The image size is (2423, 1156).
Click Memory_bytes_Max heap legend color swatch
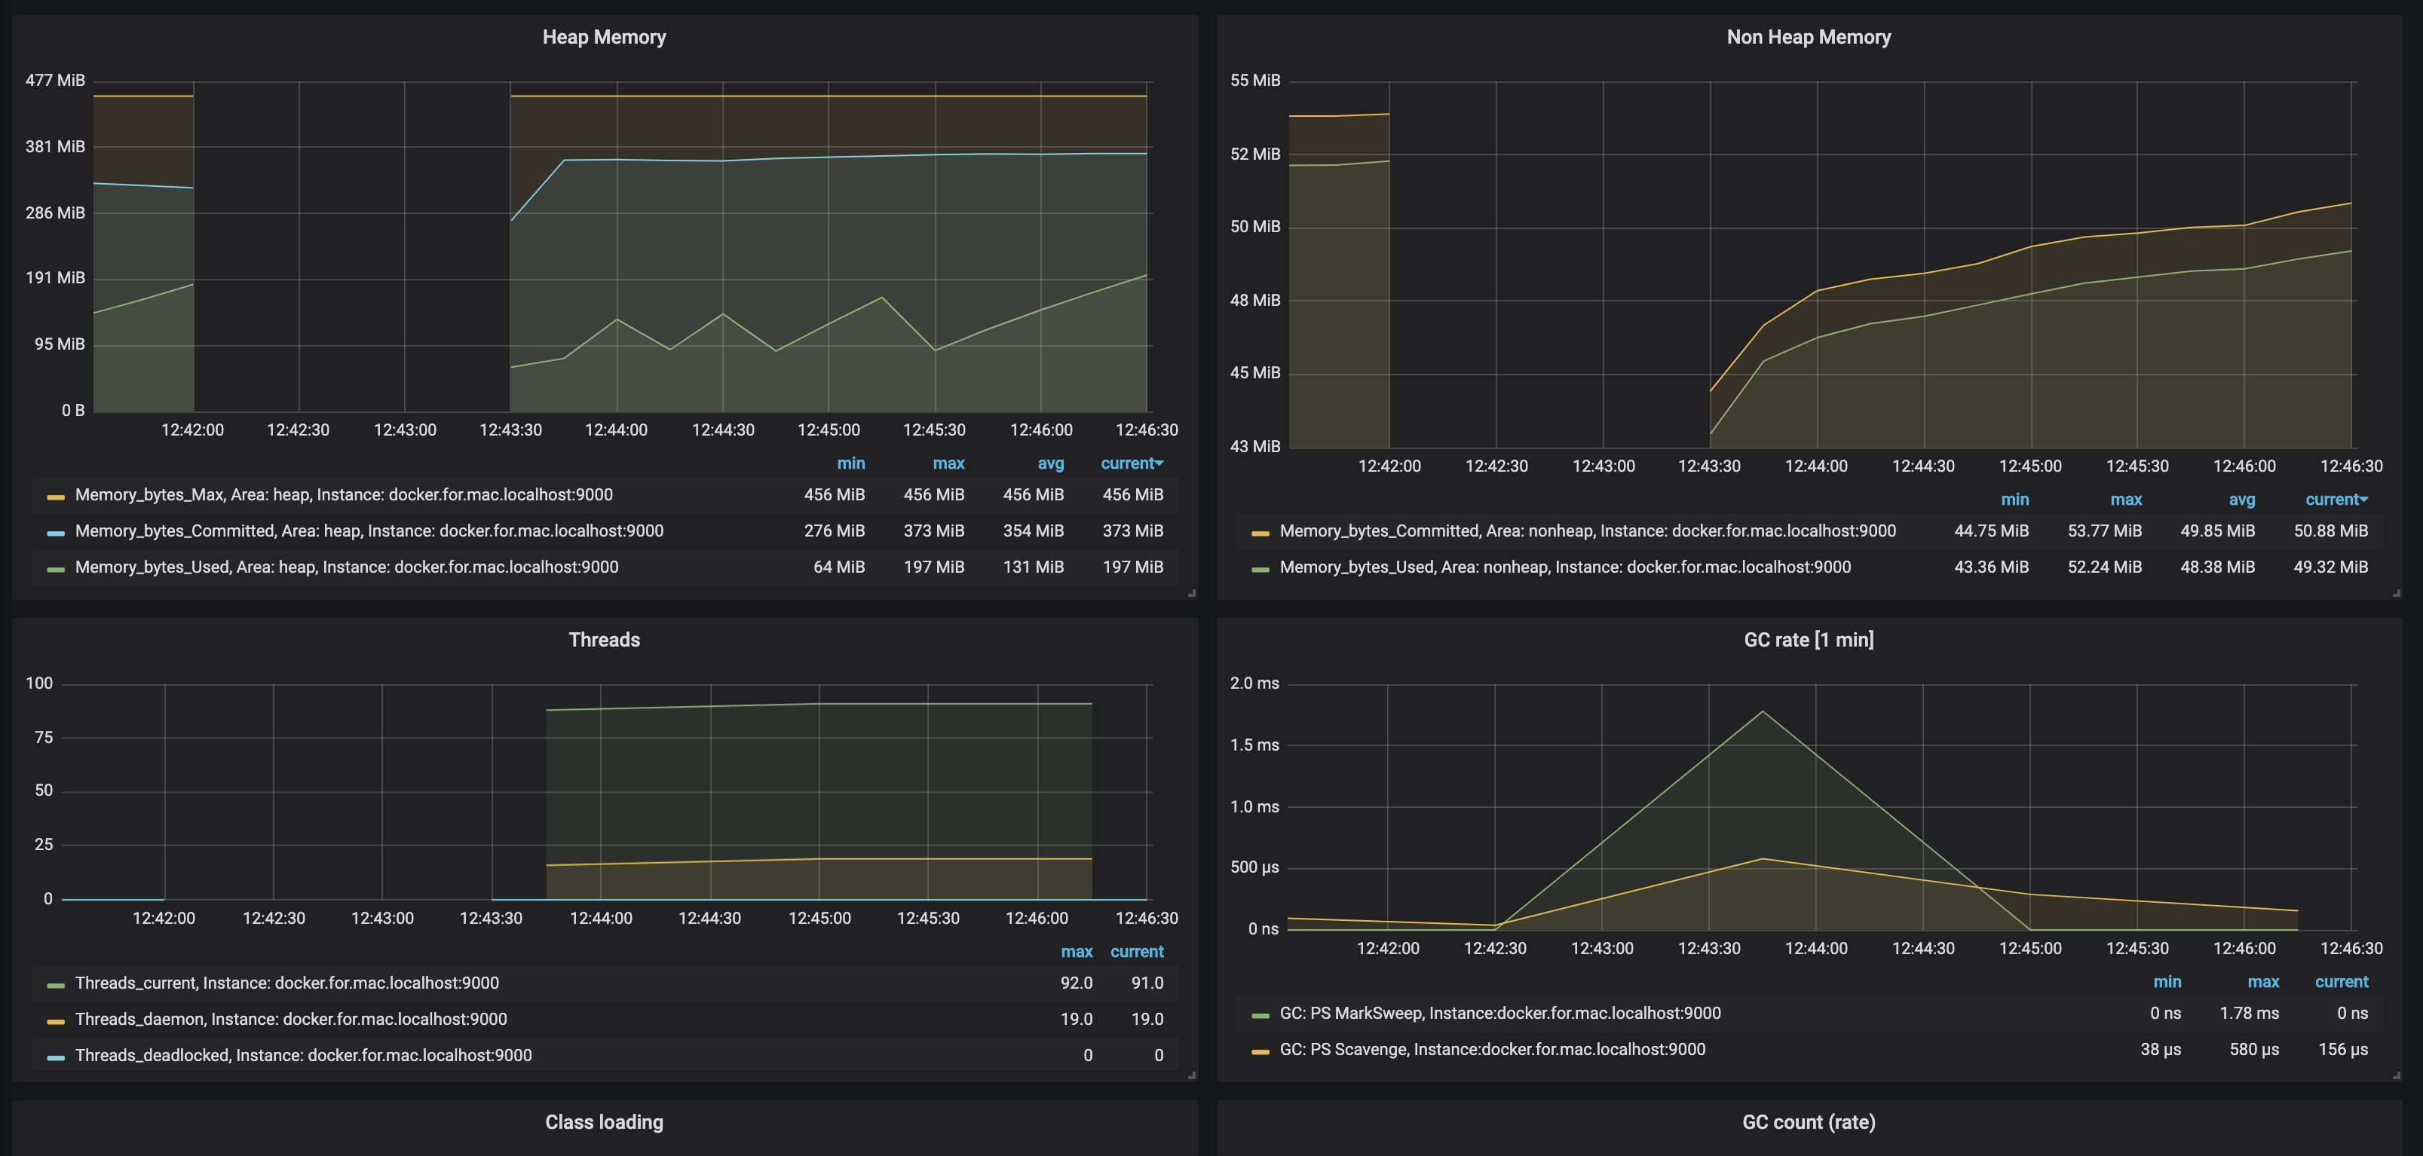[56, 497]
